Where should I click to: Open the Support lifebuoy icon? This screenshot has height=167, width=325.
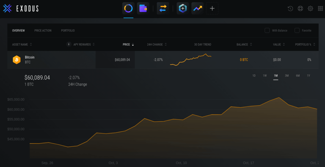click(300, 9)
